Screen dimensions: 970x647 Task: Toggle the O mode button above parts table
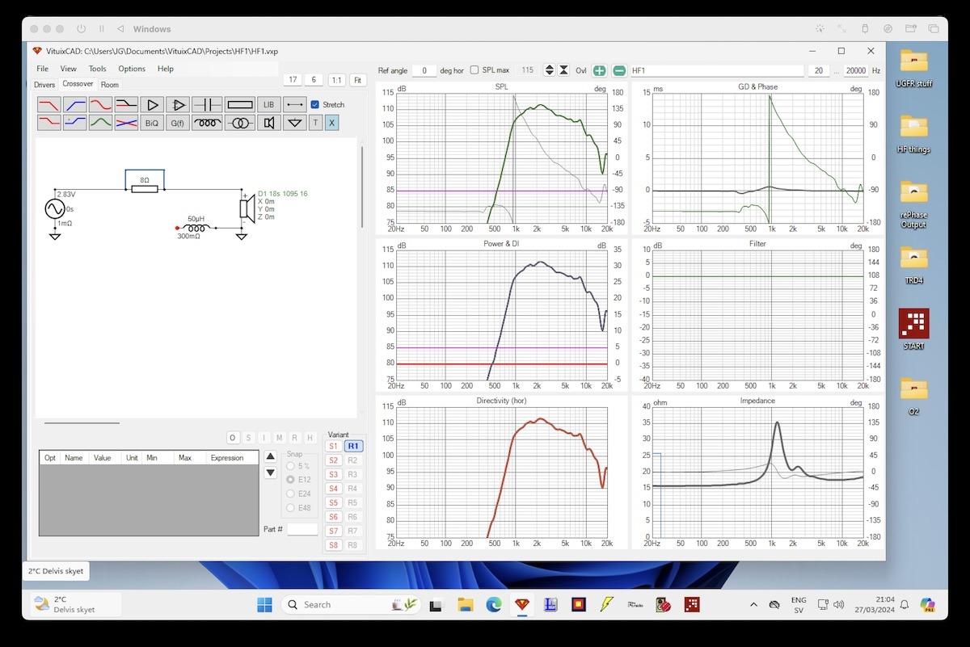pos(233,438)
